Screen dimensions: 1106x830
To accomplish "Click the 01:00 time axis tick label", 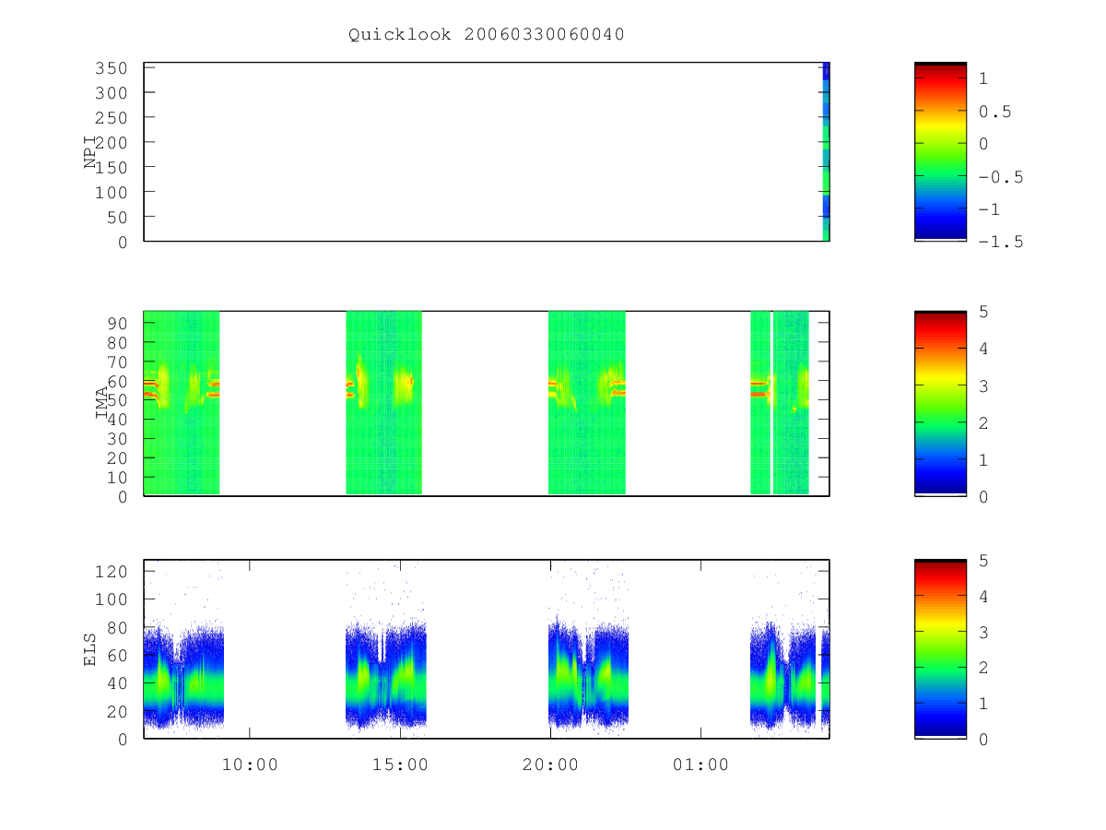I will [x=700, y=765].
